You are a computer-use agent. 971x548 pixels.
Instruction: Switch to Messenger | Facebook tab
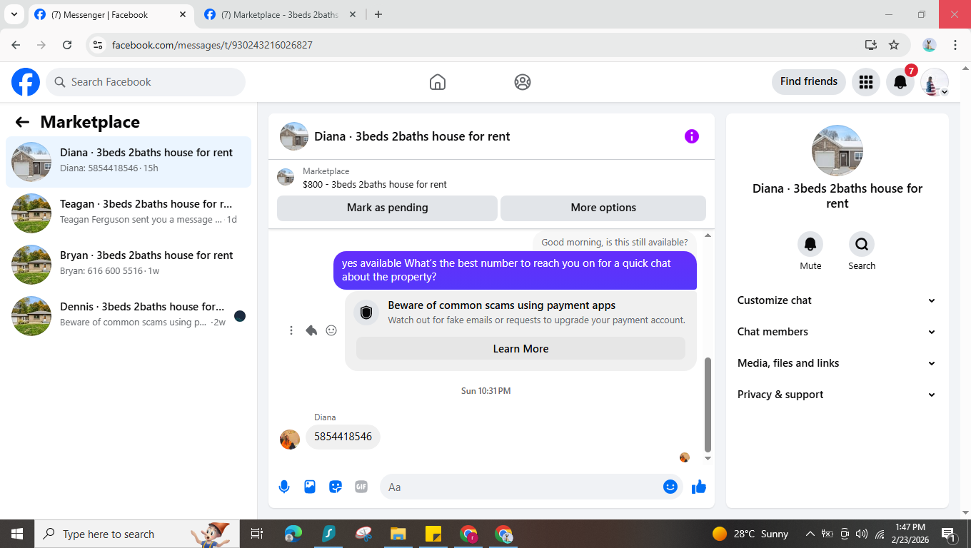click(111, 15)
